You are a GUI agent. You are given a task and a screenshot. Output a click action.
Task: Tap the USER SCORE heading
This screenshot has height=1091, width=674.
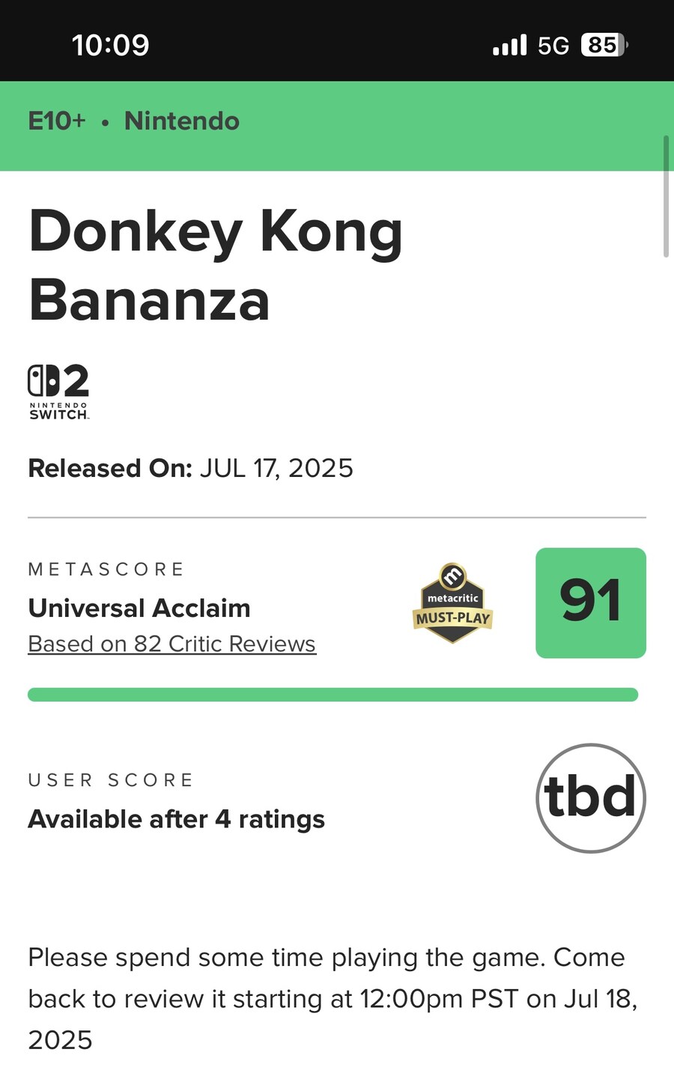click(111, 780)
